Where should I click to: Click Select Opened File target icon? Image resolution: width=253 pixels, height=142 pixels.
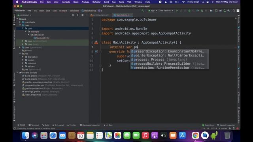tap(73, 15)
